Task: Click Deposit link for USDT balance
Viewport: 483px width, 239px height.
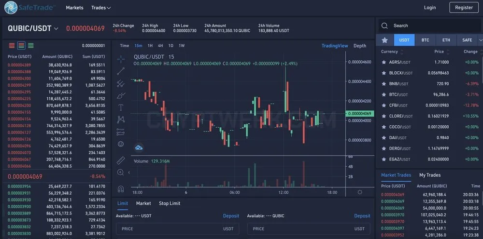Action: [x=231, y=216]
